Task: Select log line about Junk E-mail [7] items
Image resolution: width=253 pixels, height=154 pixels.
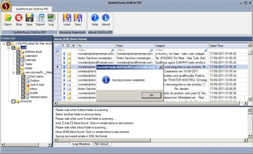Action: (95, 123)
